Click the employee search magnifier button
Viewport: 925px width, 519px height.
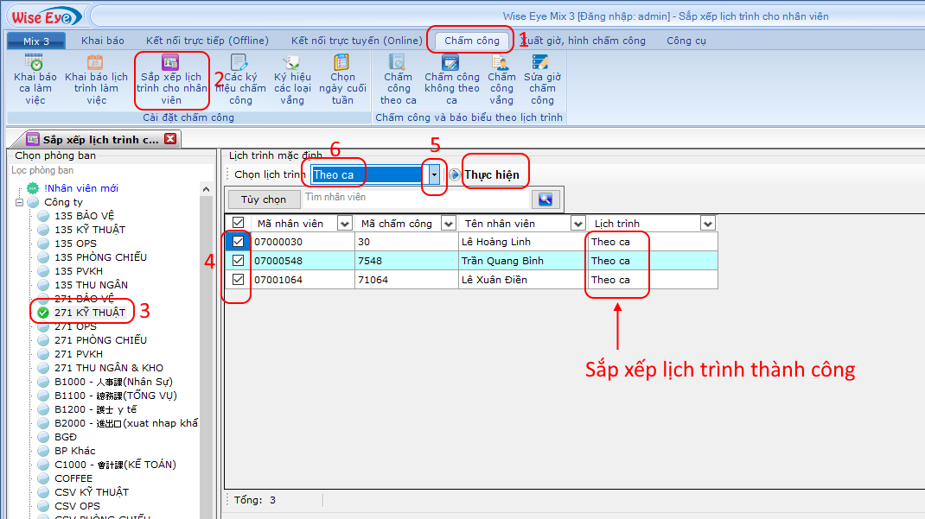pyautogui.click(x=545, y=199)
